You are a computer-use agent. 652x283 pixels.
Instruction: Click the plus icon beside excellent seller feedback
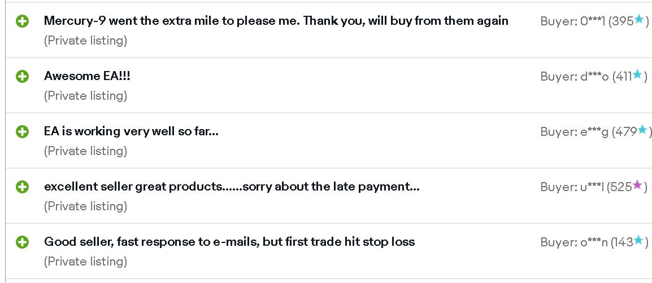click(x=22, y=187)
